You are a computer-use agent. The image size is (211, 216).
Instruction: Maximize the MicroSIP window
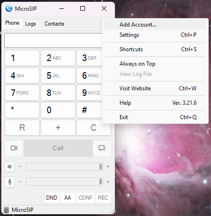(83, 8)
